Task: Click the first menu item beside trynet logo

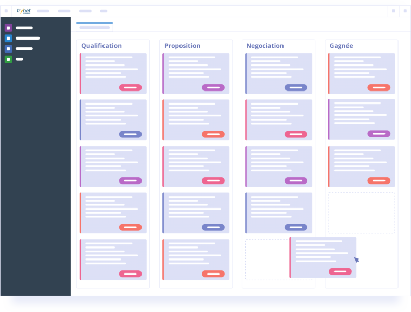Action: pyautogui.click(x=43, y=11)
